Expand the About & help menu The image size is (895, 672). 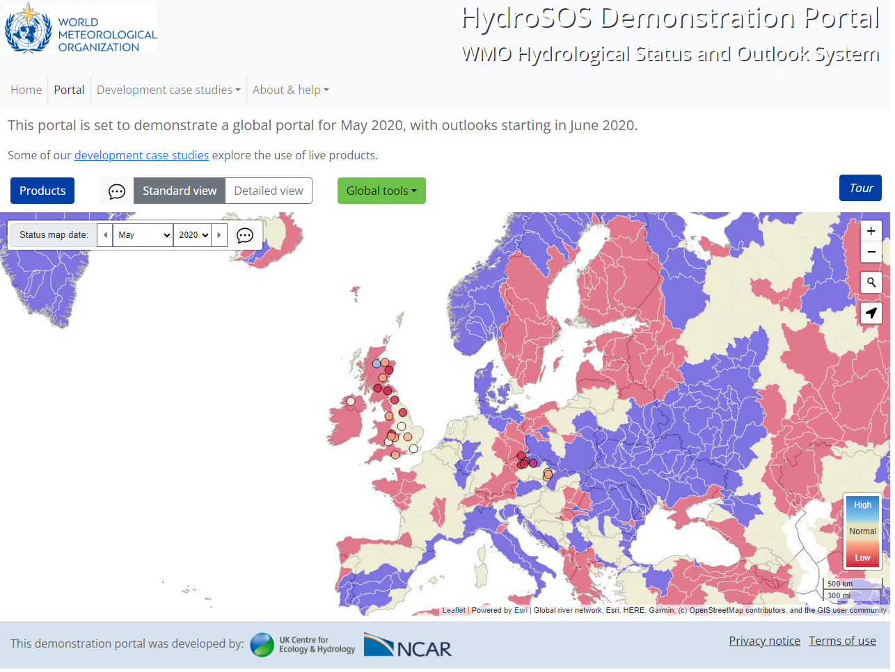pyautogui.click(x=290, y=90)
